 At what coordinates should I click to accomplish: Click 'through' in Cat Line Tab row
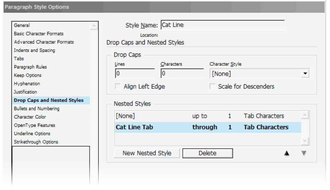pos(205,127)
